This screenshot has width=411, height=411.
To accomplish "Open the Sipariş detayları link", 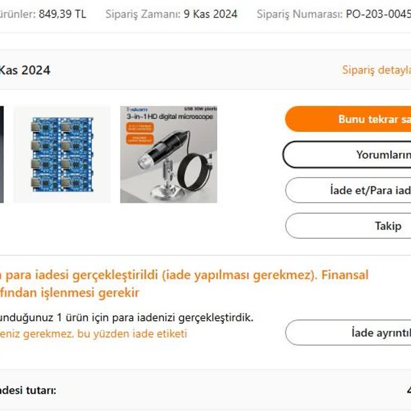I will click(376, 70).
